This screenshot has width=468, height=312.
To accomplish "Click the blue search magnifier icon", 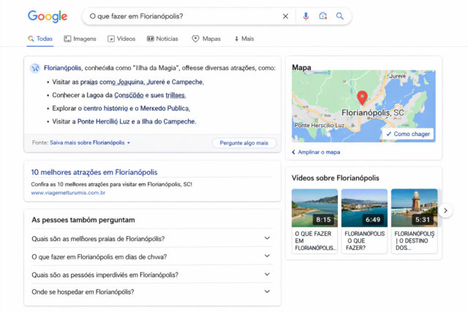I will click(339, 16).
